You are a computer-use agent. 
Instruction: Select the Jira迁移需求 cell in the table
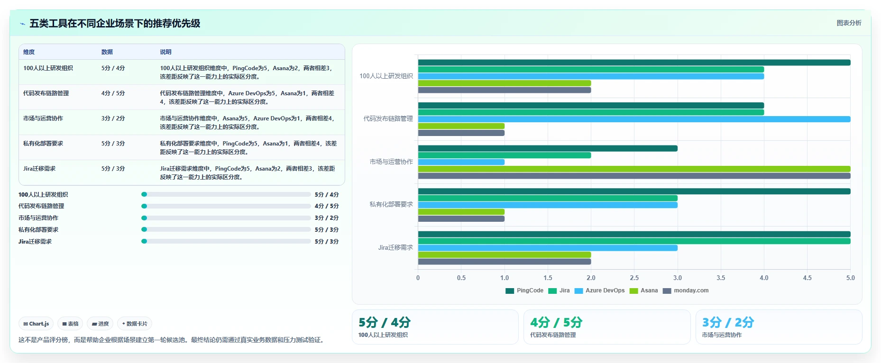pos(39,169)
